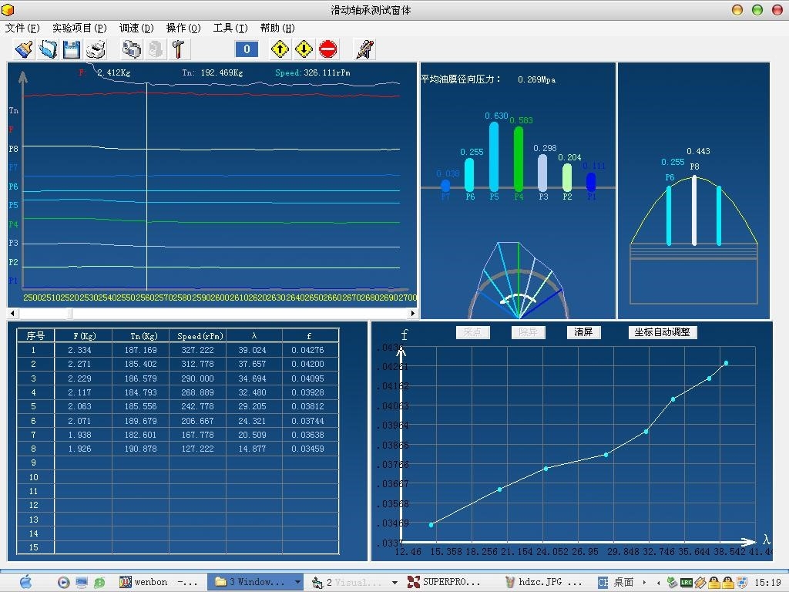Click the 清屏 button
Image resolution: width=789 pixels, height=592 pixels.
(x=583, y=332)
